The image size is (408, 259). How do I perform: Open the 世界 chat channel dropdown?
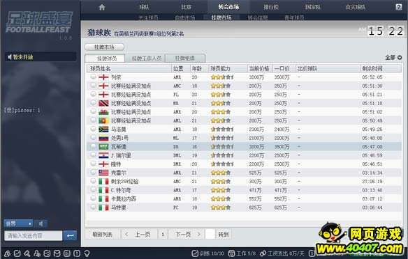(18, 223)
